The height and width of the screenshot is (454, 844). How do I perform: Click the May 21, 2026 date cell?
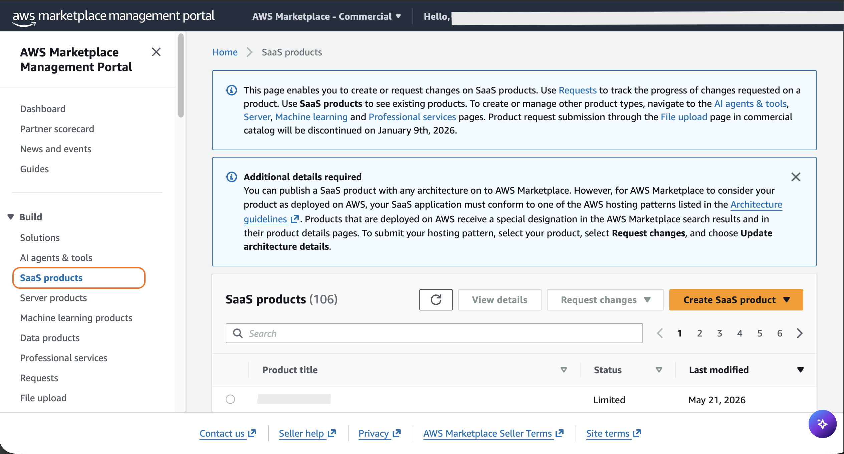(717, 400)
